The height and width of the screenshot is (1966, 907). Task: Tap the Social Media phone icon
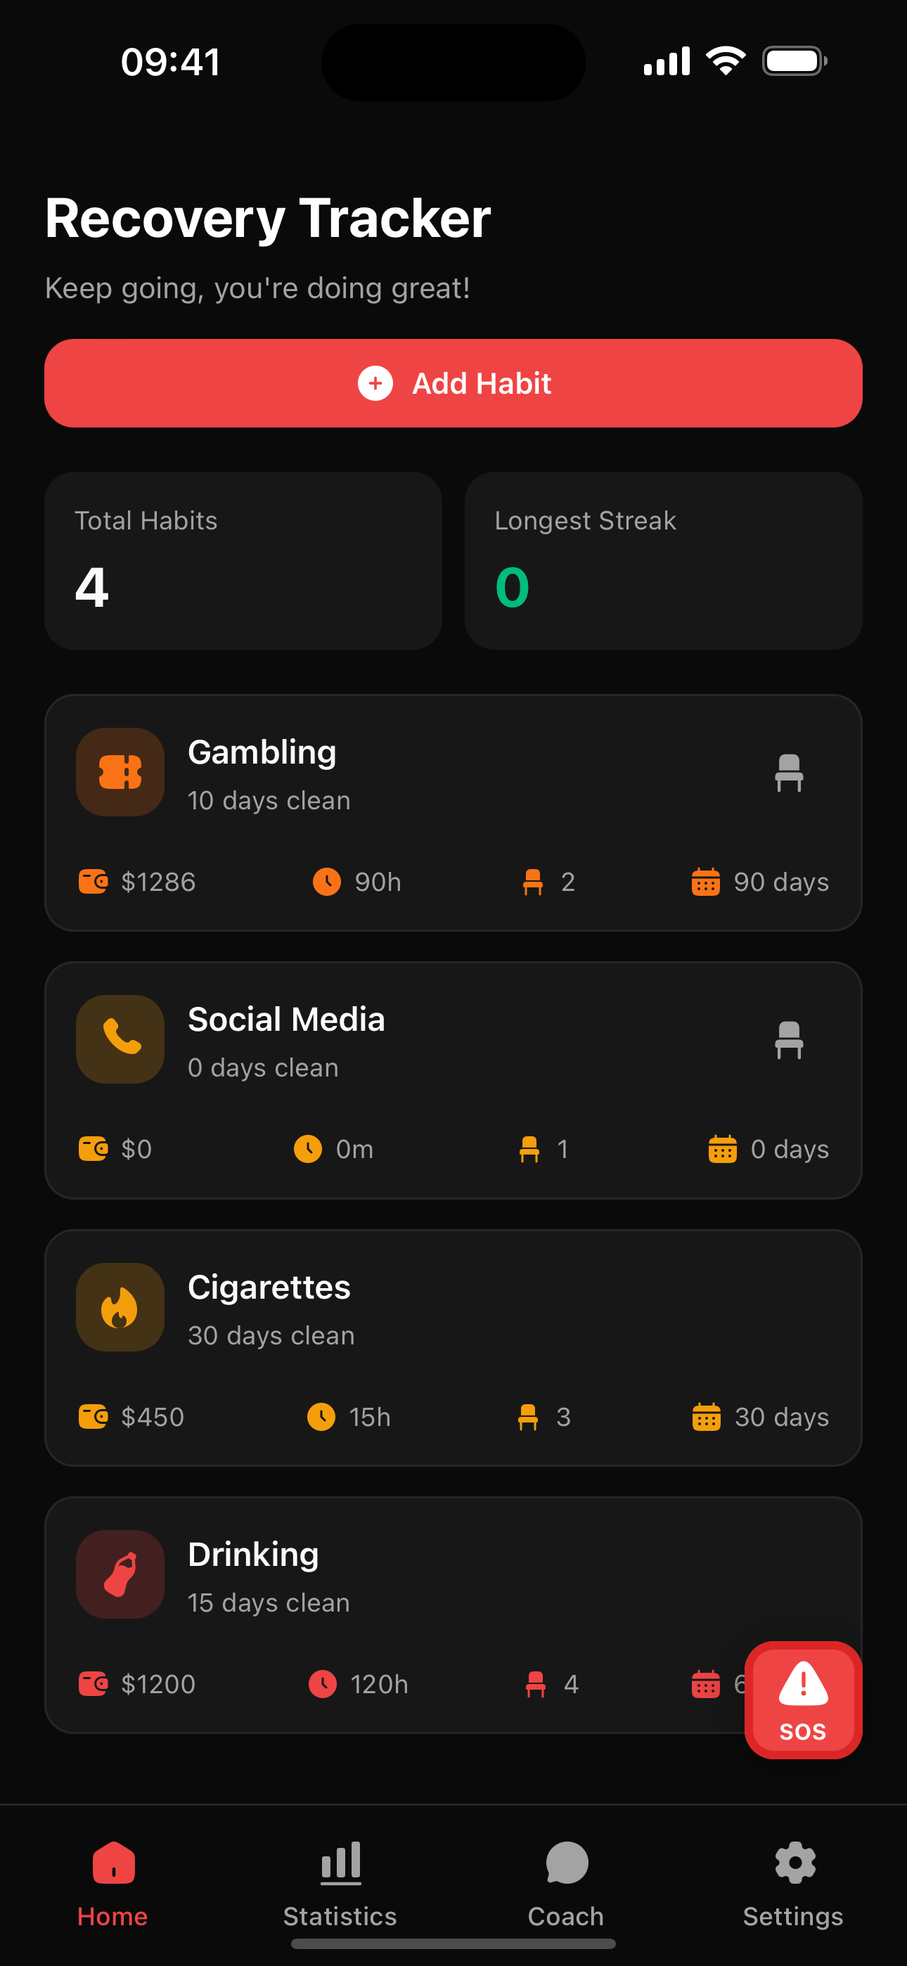tap(120, 1039)
